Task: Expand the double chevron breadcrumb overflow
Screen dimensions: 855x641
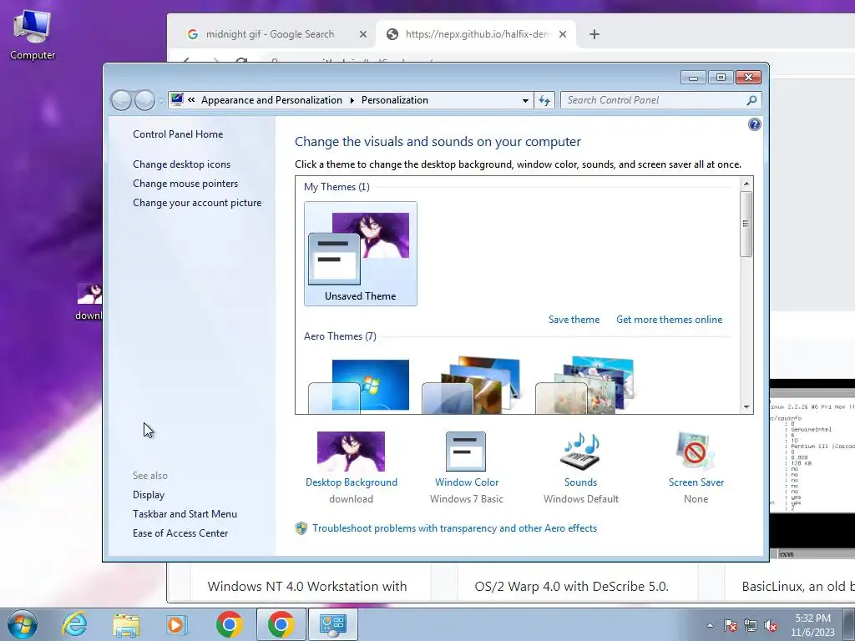Action: (x=191, y=100)
